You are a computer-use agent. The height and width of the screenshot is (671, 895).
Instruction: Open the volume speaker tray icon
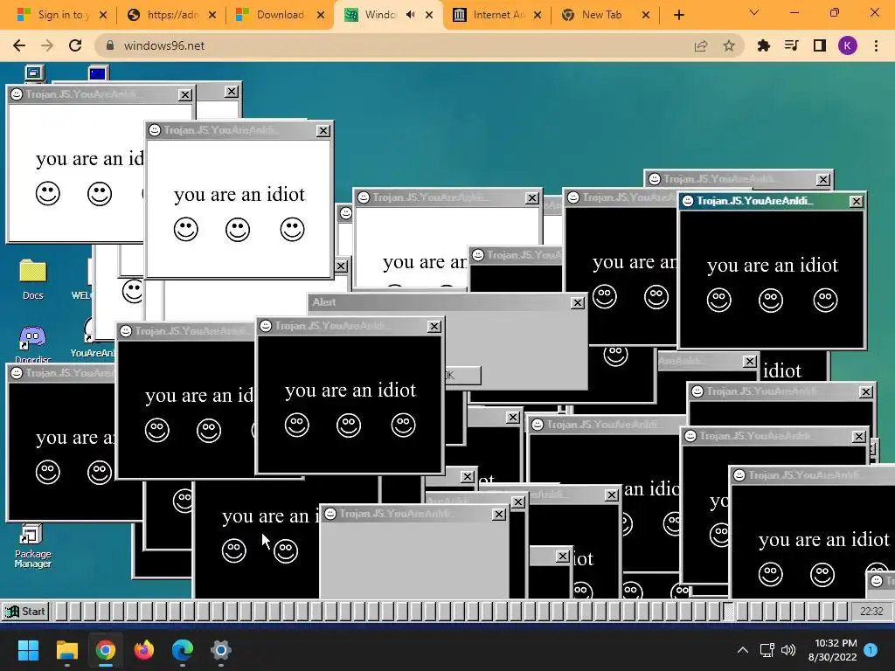coord(788,650)
